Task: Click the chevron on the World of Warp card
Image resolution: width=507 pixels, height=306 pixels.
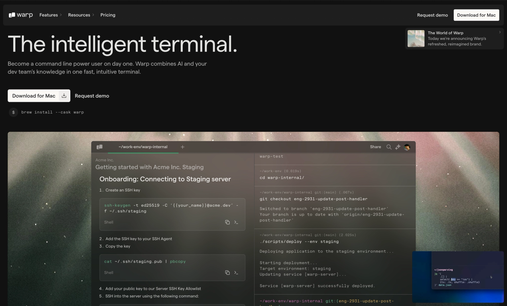Action: click(x=500, y=32)
